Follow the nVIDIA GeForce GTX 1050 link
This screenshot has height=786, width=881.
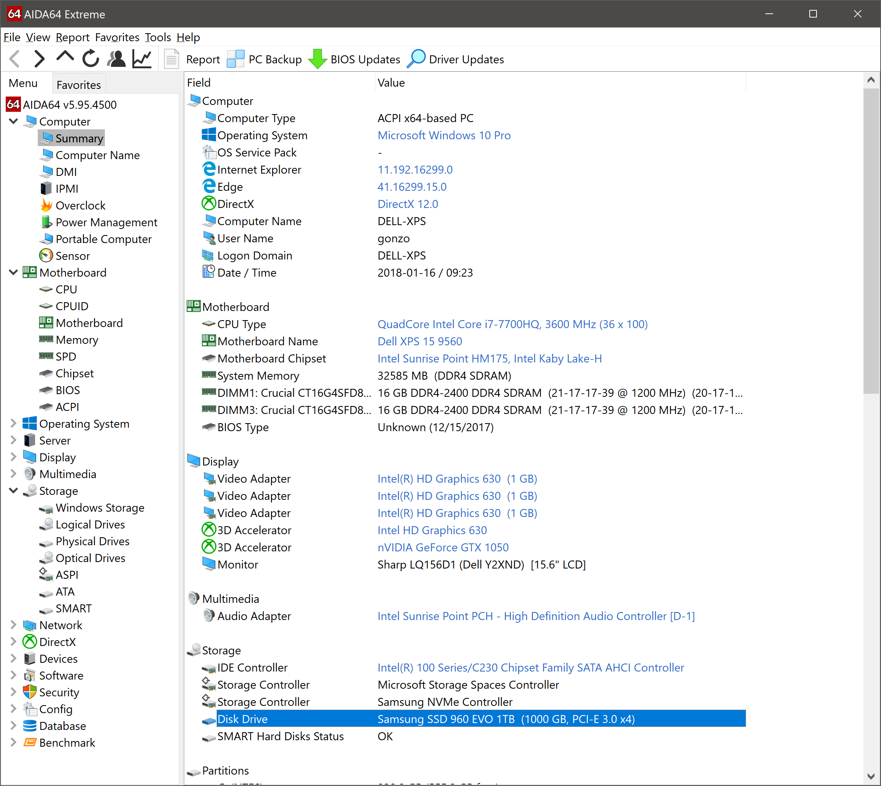(443, 547)
